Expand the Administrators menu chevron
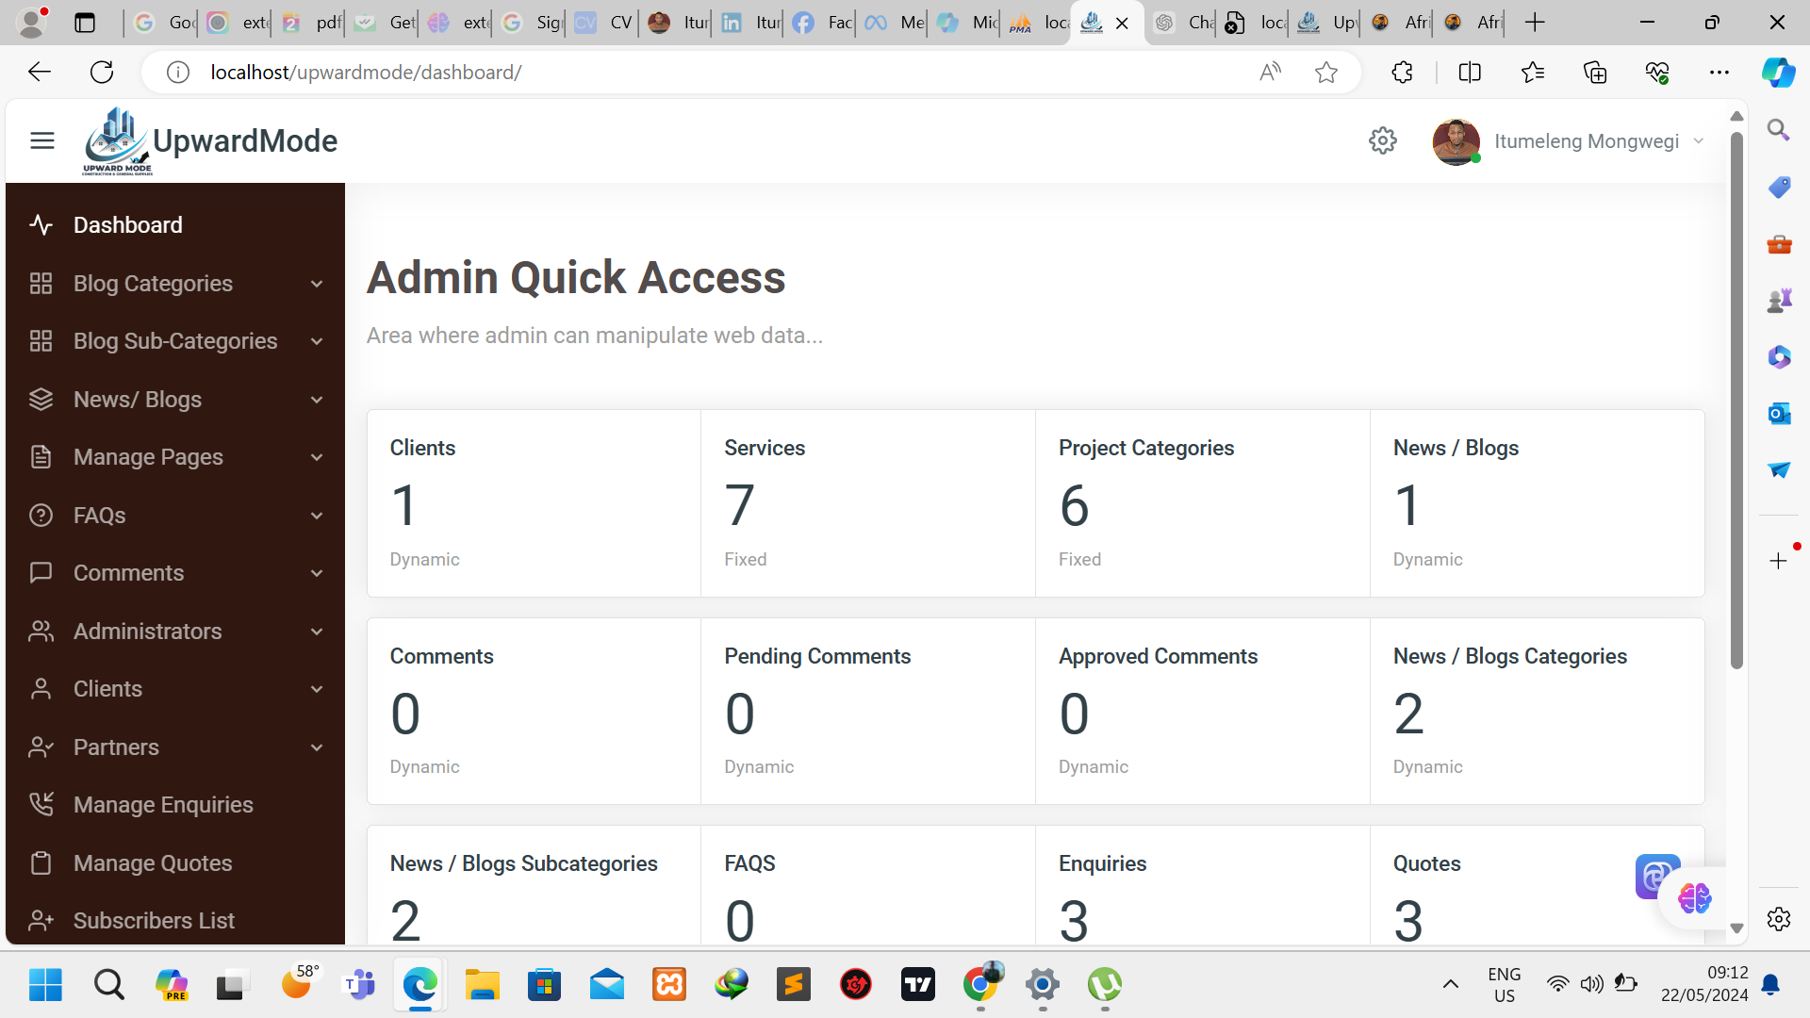This screenshot has width=1810, height=1018. pos(317,632)
